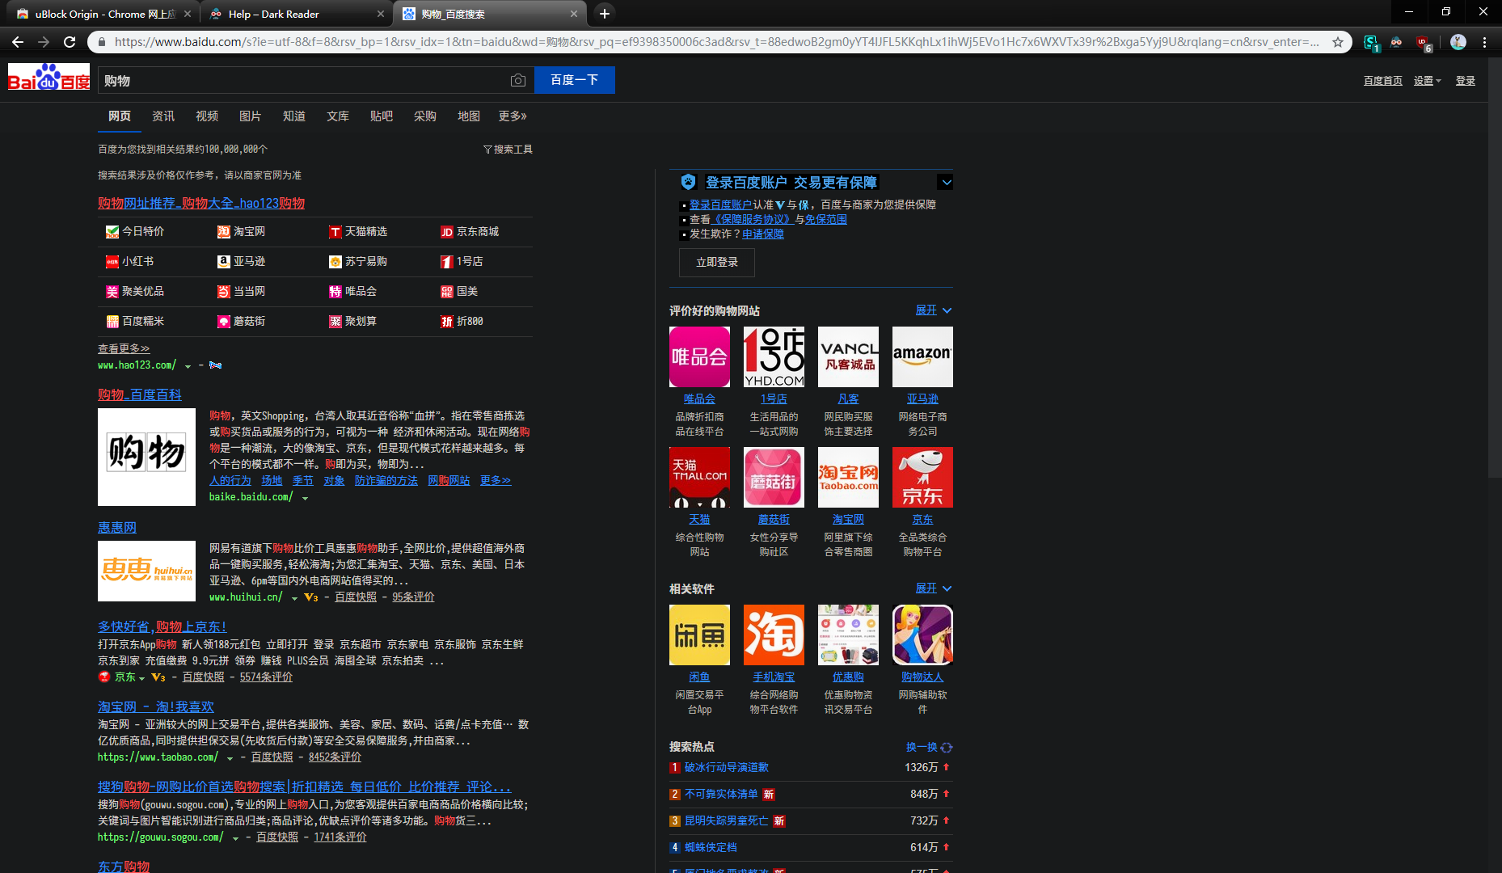Open dropdown arrow next to baike.baidu.com/
The image size is (1502, 873).
(305, 498)
